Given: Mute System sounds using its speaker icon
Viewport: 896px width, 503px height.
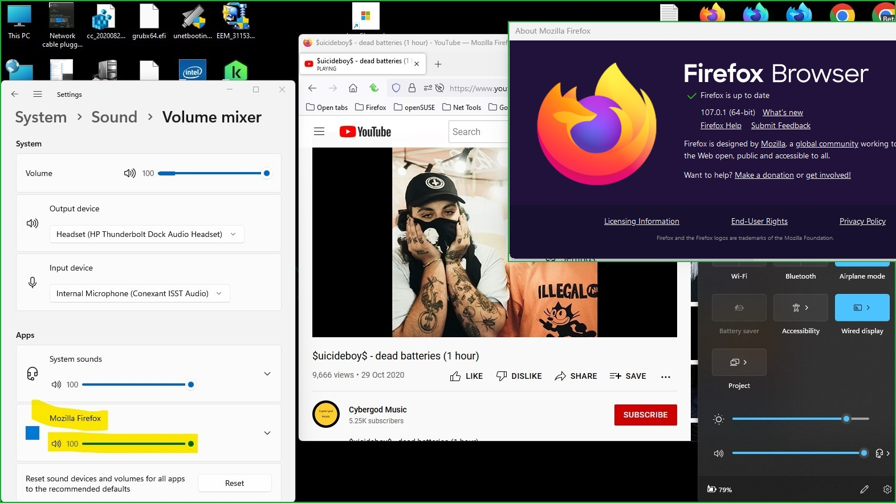Looking at the screenshot, I should 56,385.
